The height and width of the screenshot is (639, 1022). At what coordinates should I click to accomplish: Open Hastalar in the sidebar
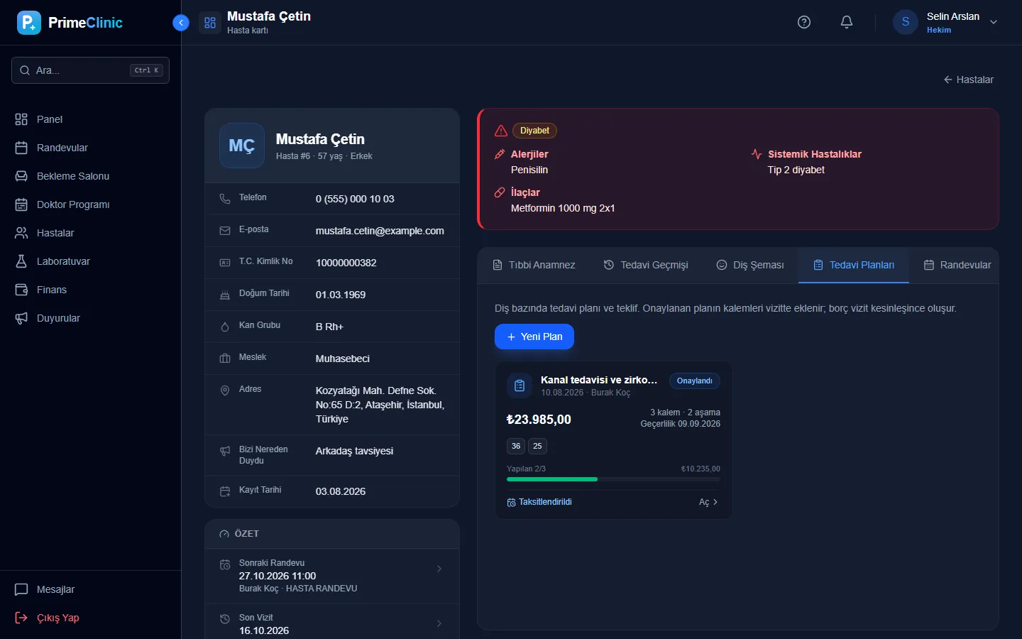pyautogui.click(x=90, y=233)
